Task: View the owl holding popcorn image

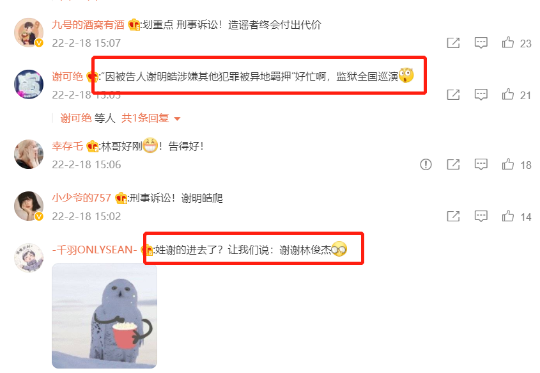Action: click(x=104, y=316)
